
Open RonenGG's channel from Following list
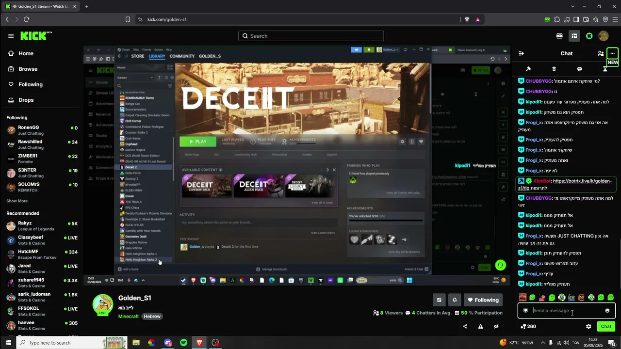[42, 130]
